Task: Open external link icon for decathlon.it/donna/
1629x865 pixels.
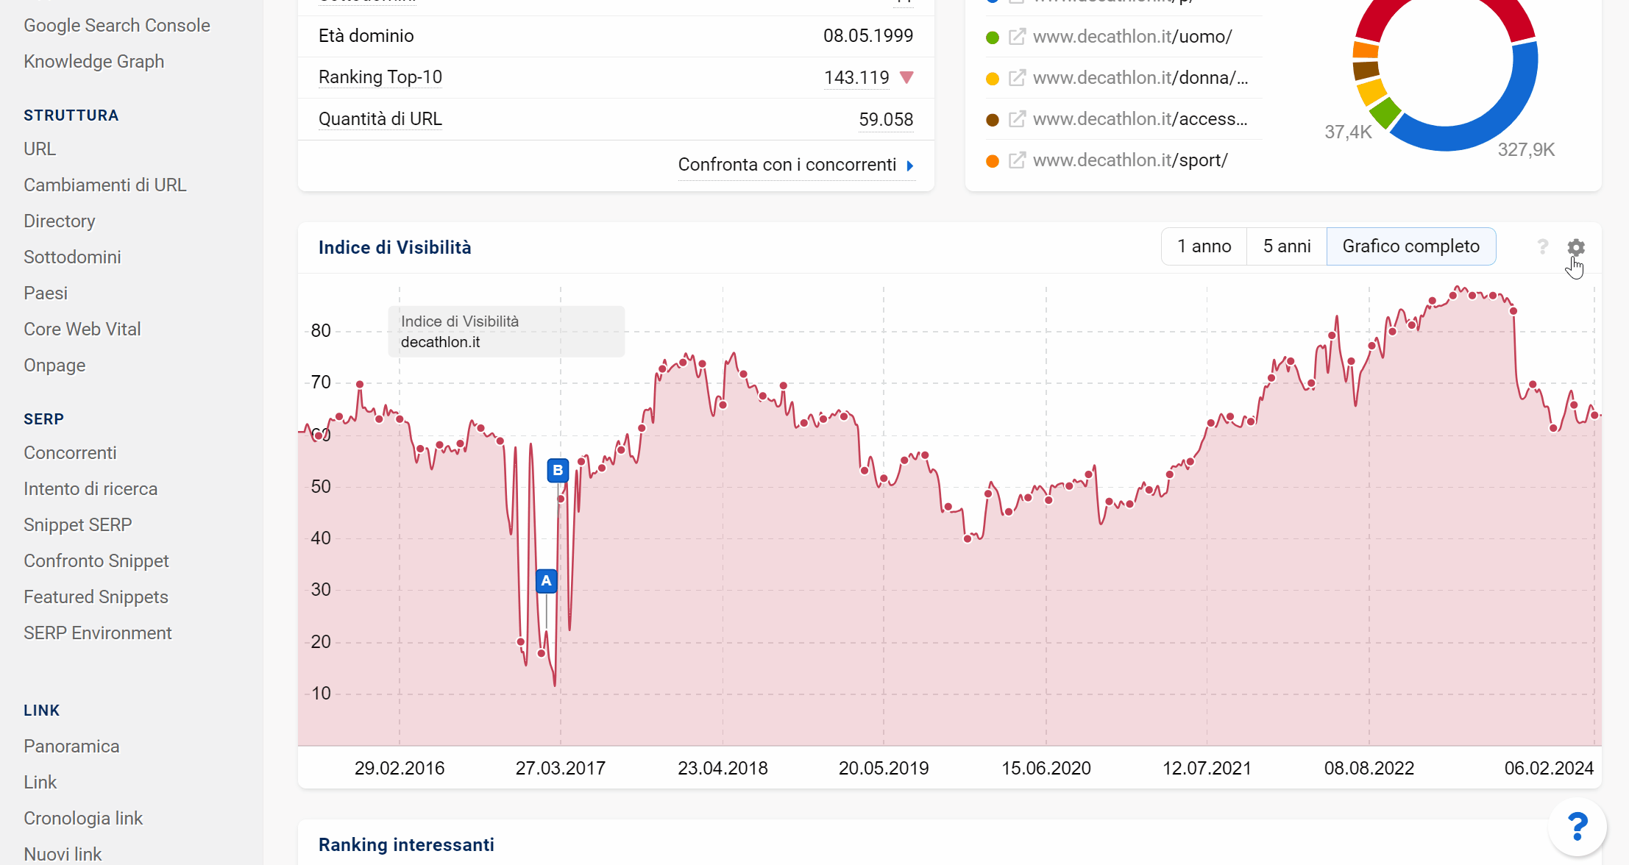Action: 1016,78
